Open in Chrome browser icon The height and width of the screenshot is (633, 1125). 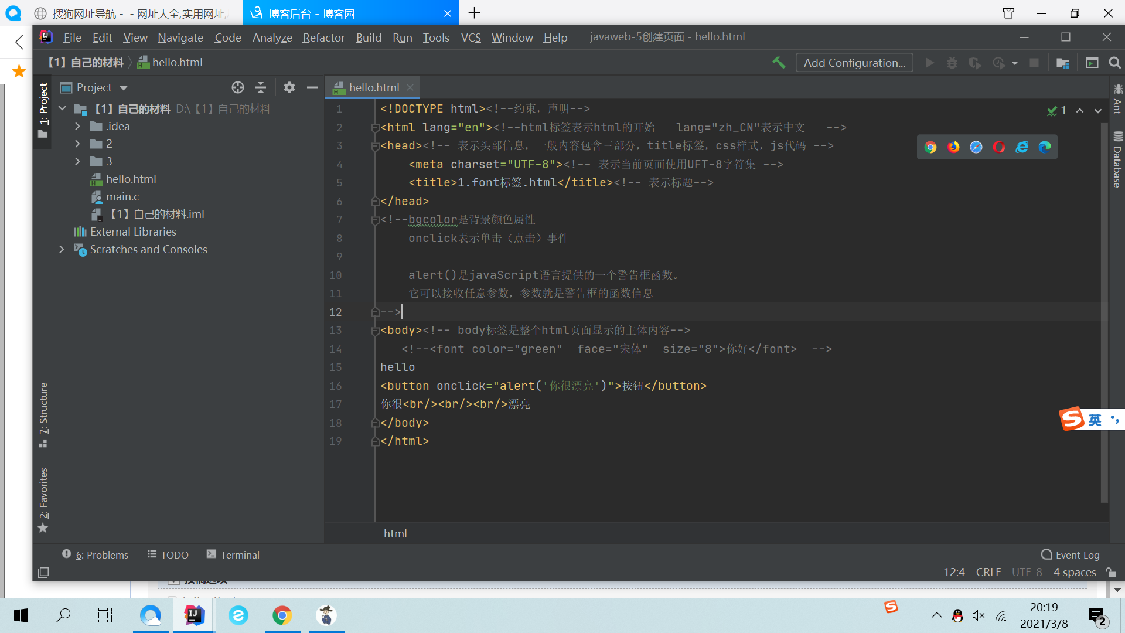pos(930,147)
